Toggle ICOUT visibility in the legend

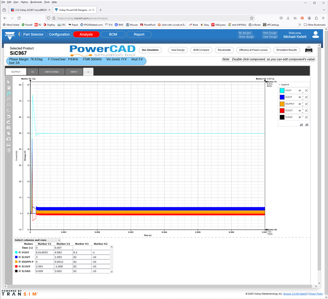(300, 110)
